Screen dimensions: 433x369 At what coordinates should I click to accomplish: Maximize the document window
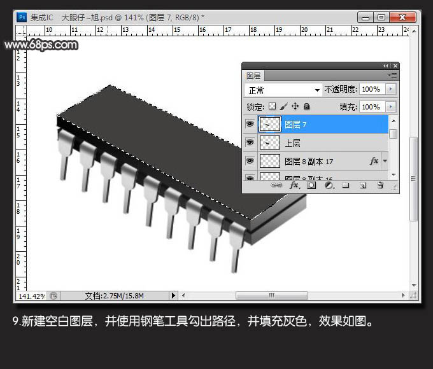pyautogui.click(x=381, y=17)
